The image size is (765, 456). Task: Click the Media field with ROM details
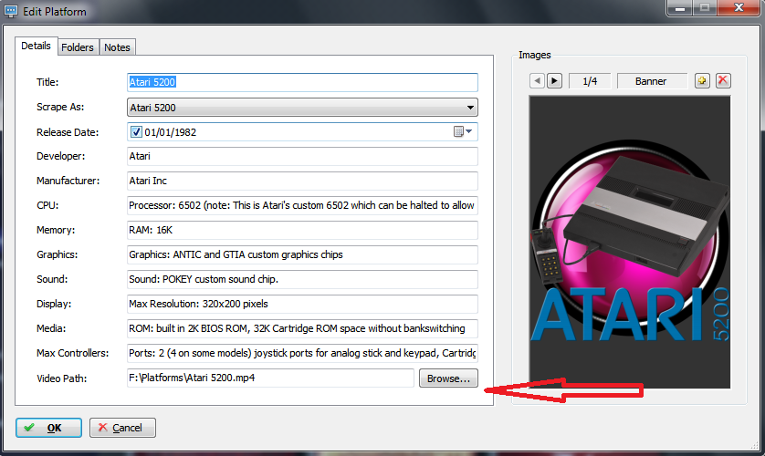coord(302,328)
